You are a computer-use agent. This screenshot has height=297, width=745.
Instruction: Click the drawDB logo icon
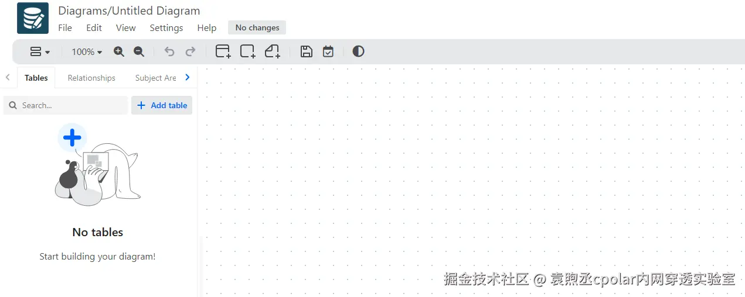(33, 18)
